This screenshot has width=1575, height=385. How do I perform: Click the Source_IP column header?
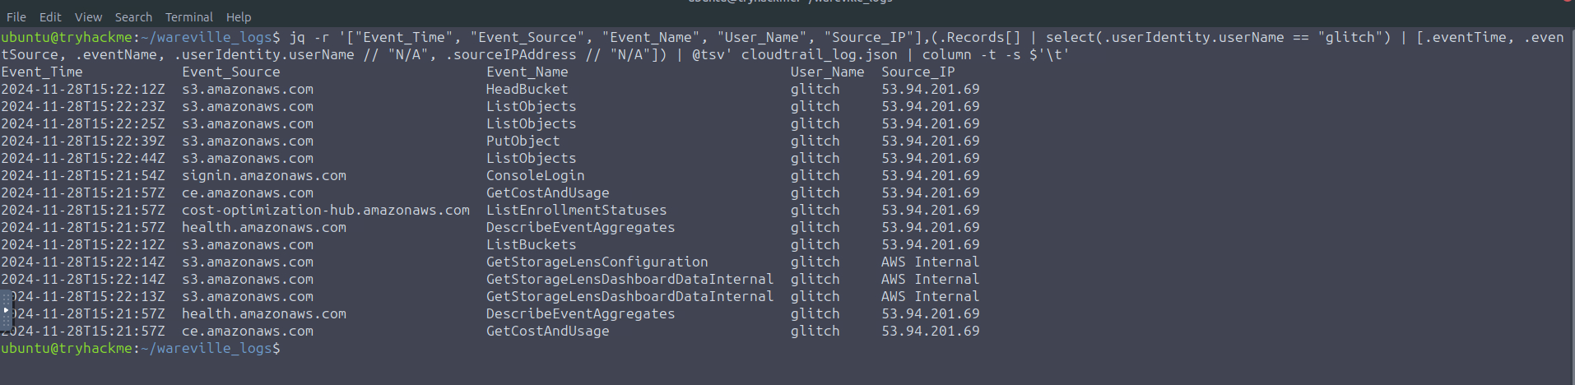click(x=918, y=72)
